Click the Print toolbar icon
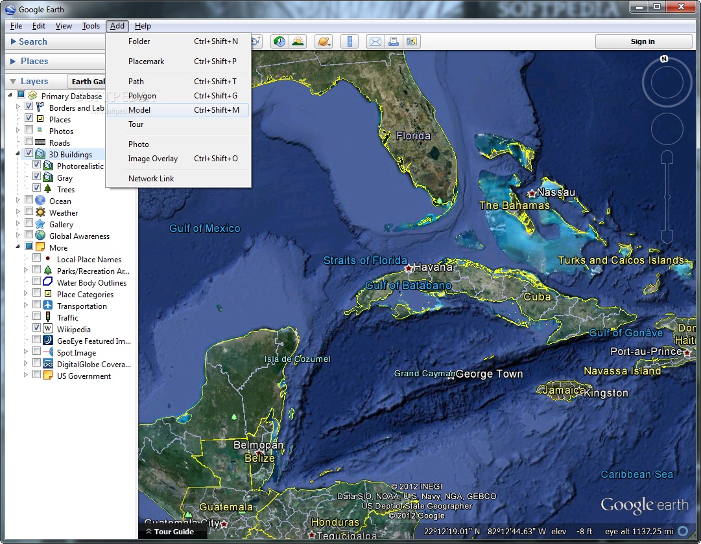Viewport: 701px width, 544px height. [394, 41]
